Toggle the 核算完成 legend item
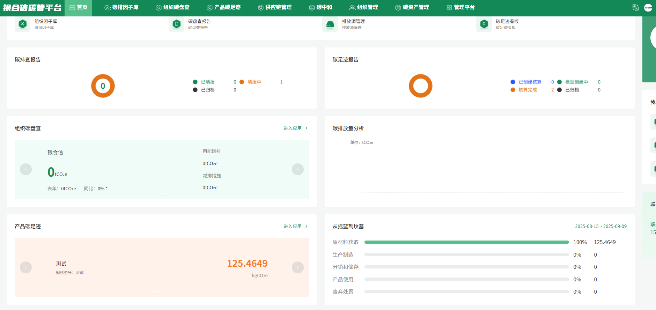Screen dimensions: 656x310 click(524, 90)
